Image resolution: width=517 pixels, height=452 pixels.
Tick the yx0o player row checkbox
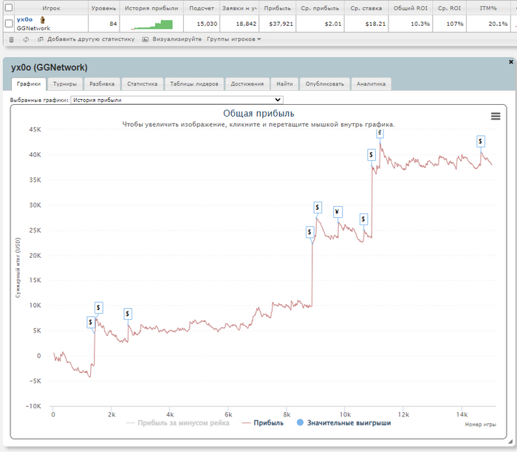click(9, 24)
